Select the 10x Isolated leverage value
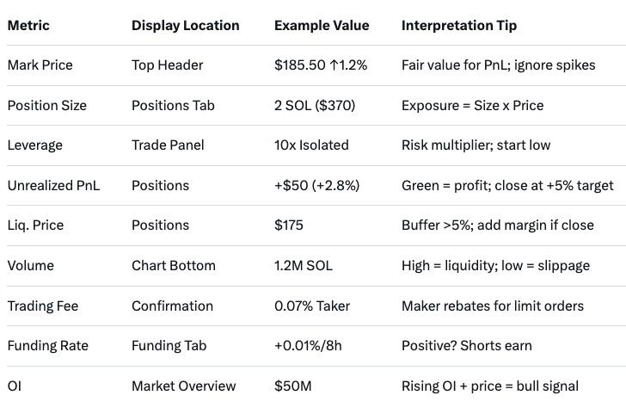 [311, 145]
